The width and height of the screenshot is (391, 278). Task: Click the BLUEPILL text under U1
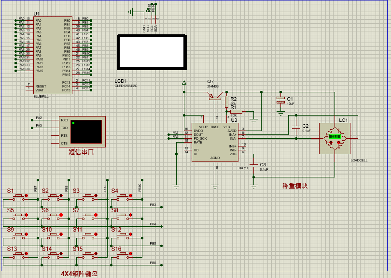(41, 96)
